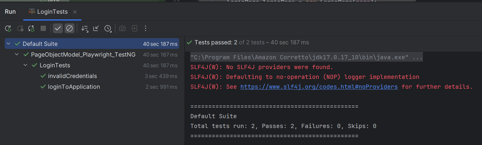The image size is (482, 145).
Task: Select the invalidCredentials test result
Action: click(92, 76)
